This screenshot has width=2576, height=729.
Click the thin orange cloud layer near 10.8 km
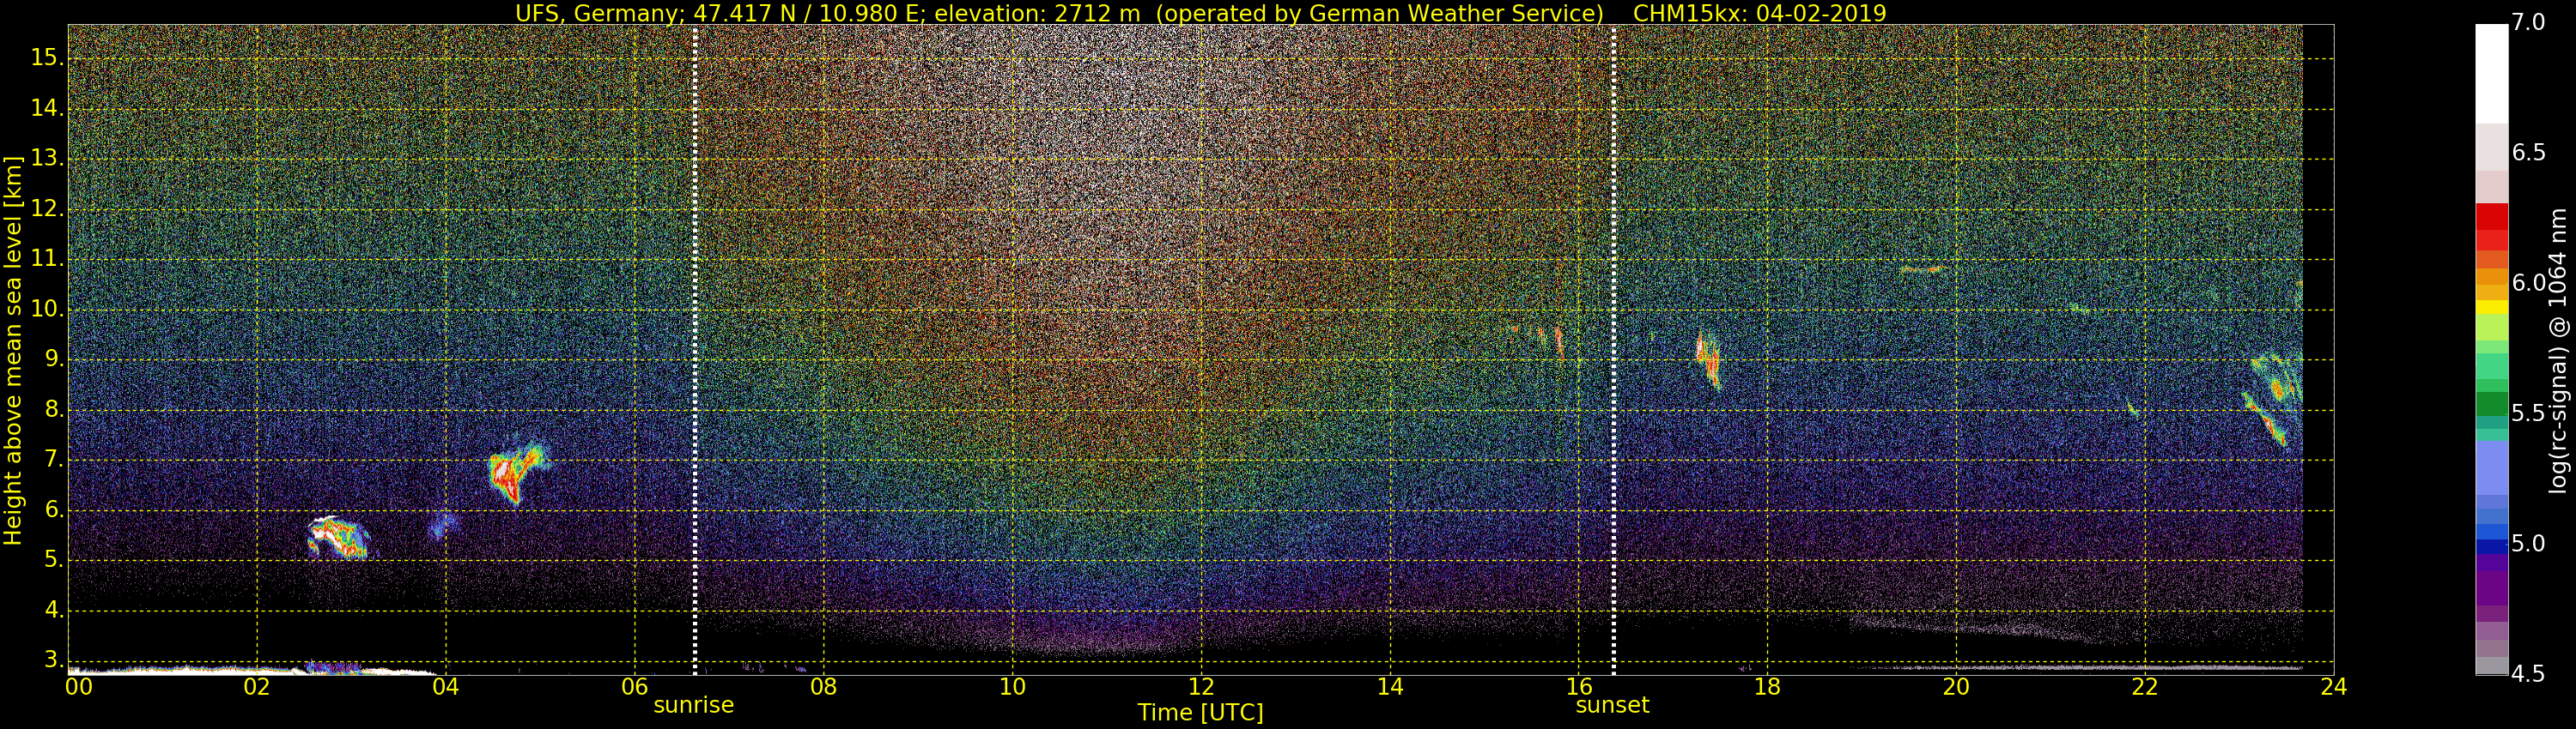(1920, 269)
